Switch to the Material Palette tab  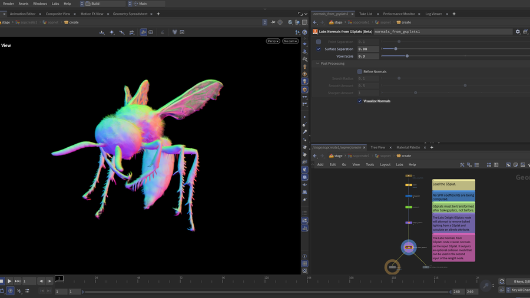point(408,147)
